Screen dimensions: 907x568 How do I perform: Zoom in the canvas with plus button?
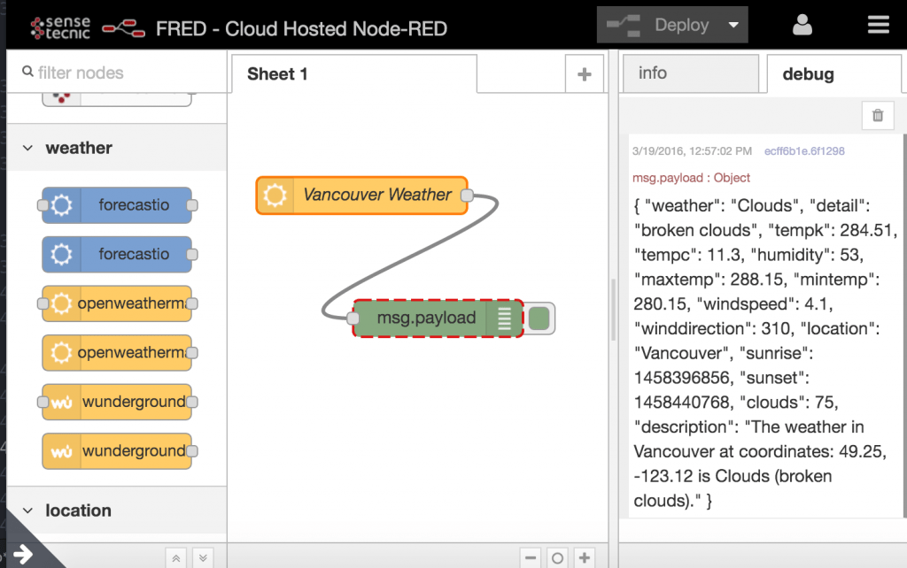(x=585, y=557)
